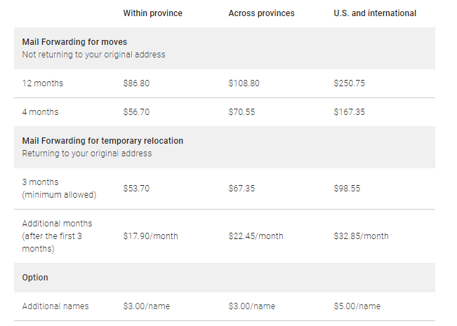Click the $56.70 price cell
This screenshot has height=326, width=457.
coord(136,112)
